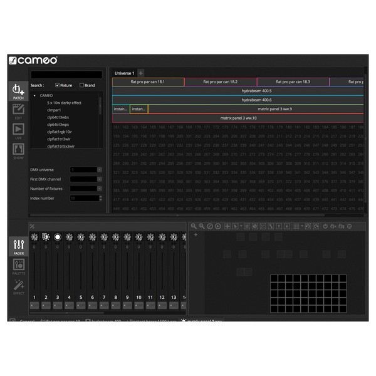The image size is (376, 376).
Task: Select the 'clp64tri3wbs' fixture
Action: (58, 117)
